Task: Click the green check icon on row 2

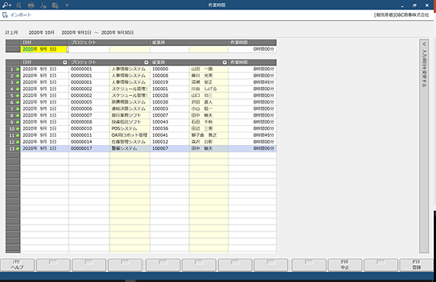Action: [x=18, y=76]
